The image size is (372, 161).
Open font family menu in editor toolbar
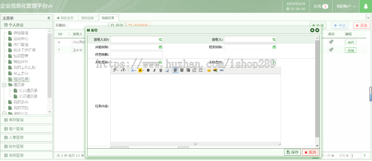click(x=116, y=70)
